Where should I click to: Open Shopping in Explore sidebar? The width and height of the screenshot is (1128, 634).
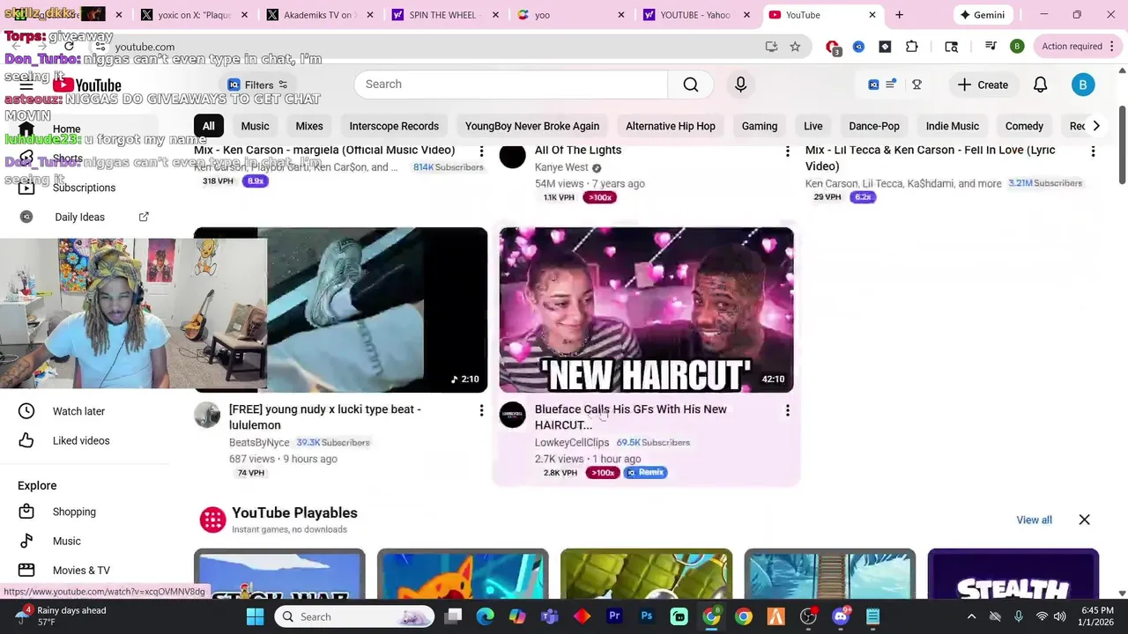74,512
